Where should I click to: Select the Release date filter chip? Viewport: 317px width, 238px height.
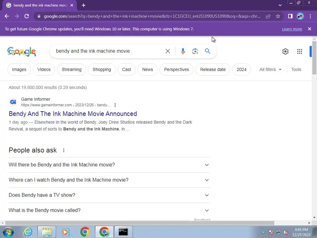tap(213, 69)
